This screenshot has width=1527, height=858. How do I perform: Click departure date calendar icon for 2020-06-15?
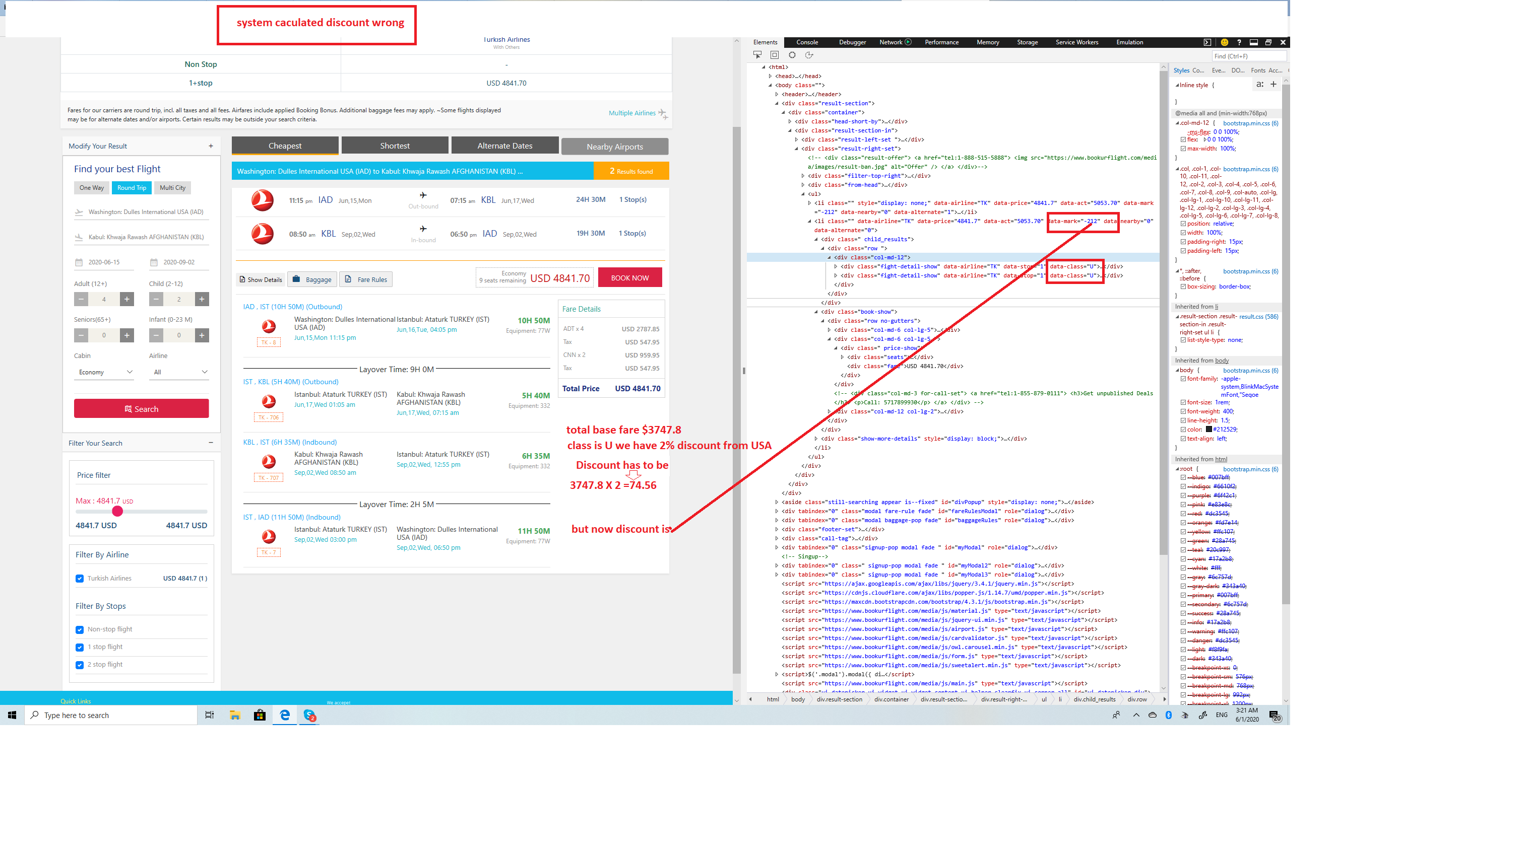click(79, 262)
